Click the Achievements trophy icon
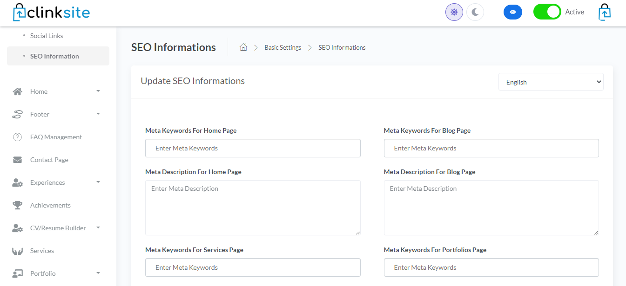Image resolution: width=626 pixels, height=286 pixels. [18, 205]
